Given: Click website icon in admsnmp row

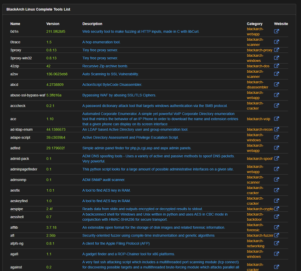Looking at the screenshot, I should 276,179.
